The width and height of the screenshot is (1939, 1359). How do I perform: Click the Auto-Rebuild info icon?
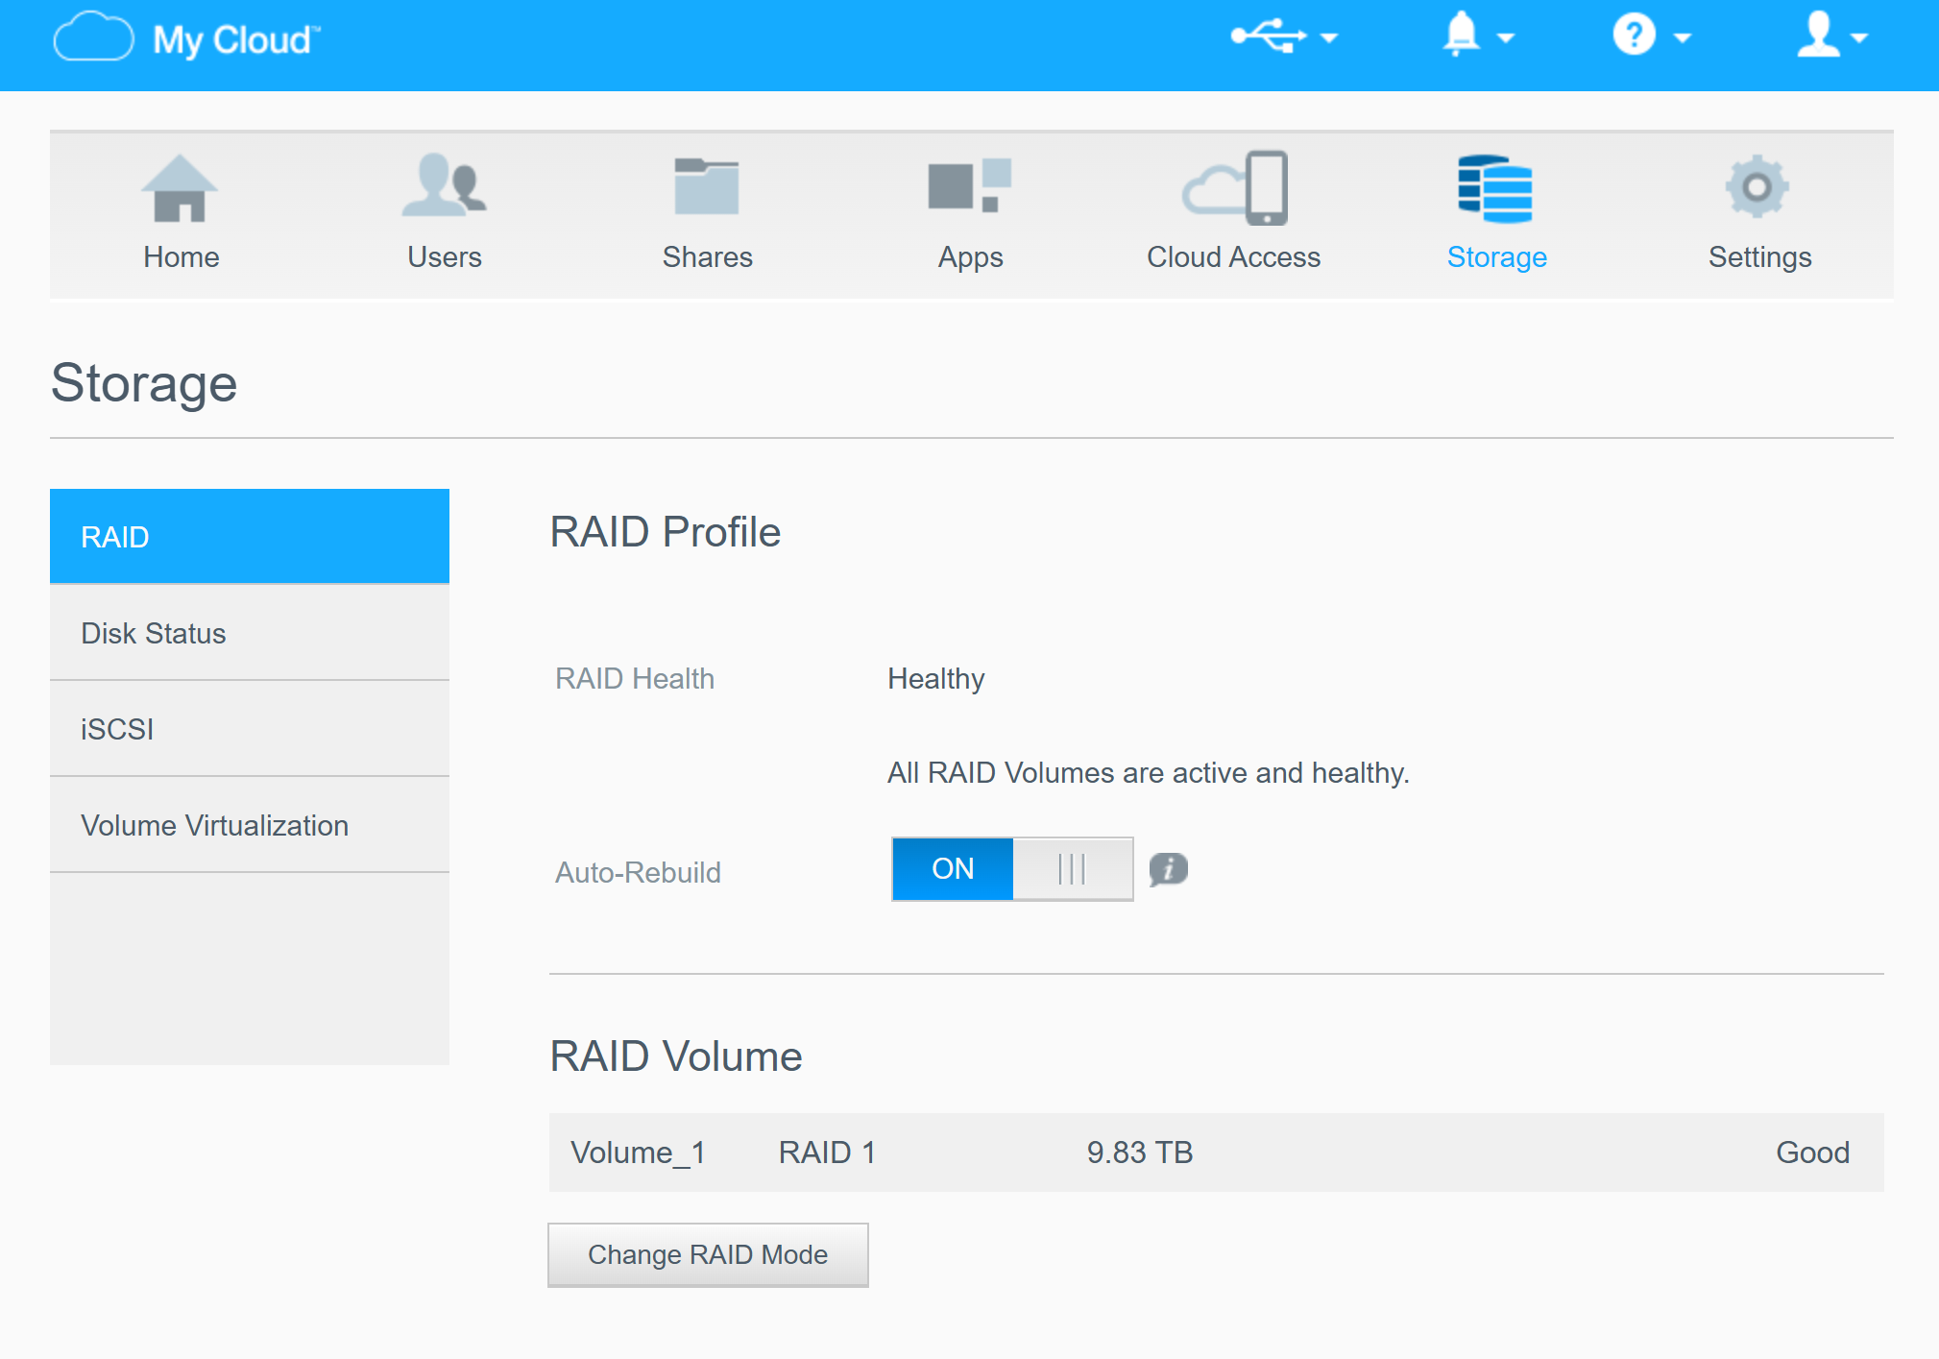pyautogui.click(x=1168, y=869)
